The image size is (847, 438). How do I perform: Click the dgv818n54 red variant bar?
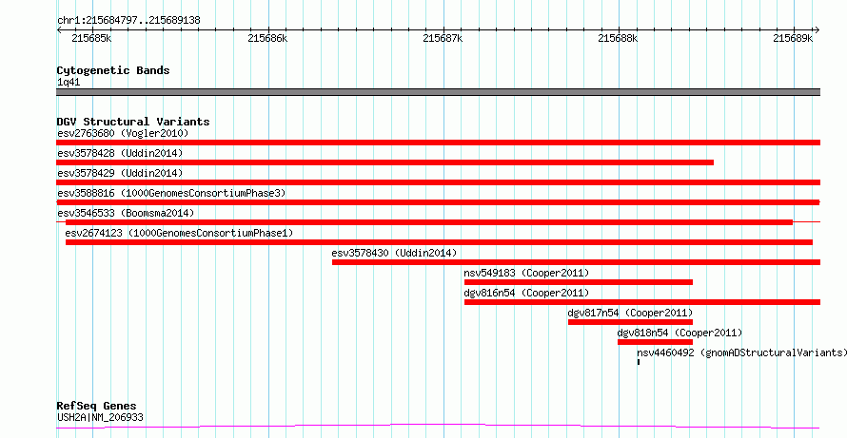point(655,342)
